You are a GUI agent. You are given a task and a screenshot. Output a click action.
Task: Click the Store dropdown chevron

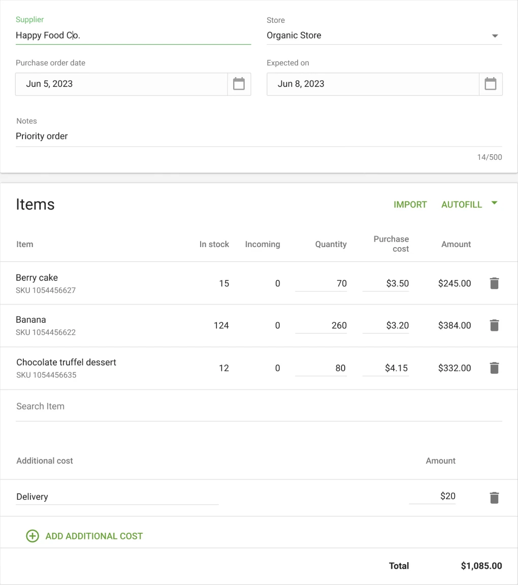tap(495, 36)
